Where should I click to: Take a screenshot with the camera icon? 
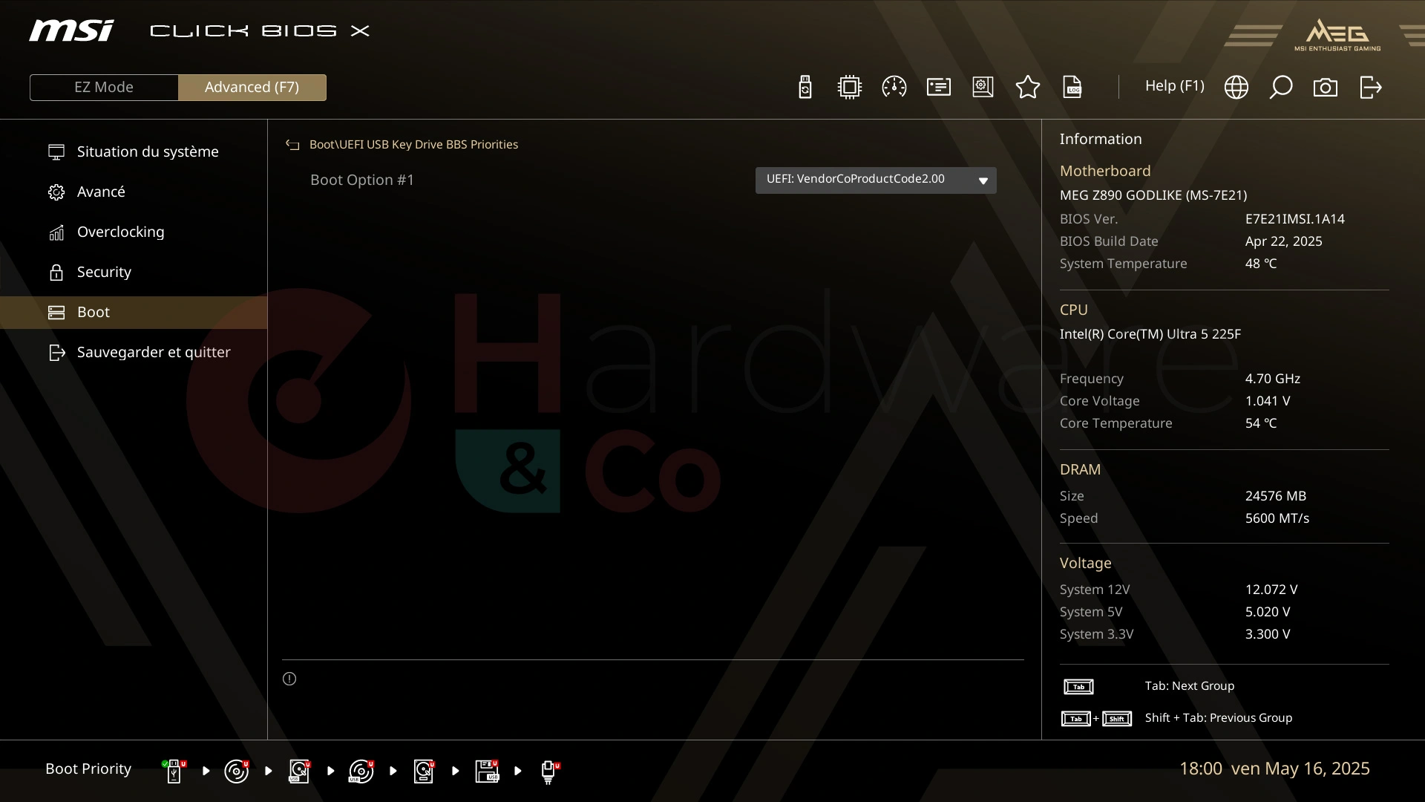coord(1326,87)
